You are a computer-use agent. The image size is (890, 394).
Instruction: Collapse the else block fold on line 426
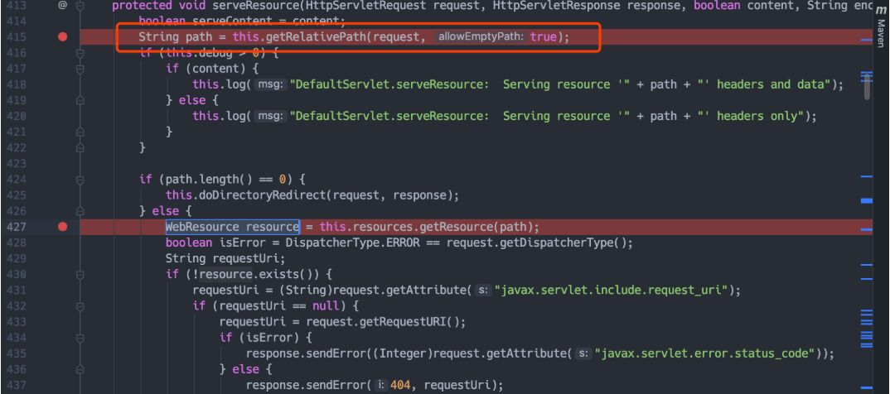pyautogui.click(x=80, y=211)
